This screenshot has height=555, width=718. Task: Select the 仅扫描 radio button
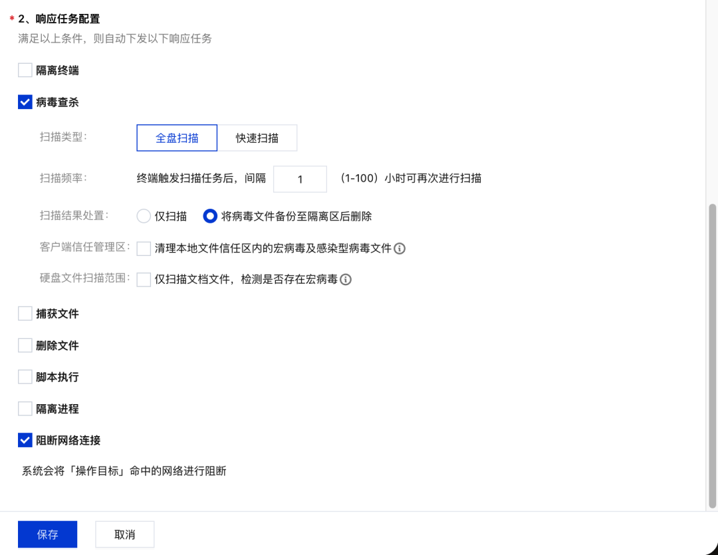coord(143,215)
